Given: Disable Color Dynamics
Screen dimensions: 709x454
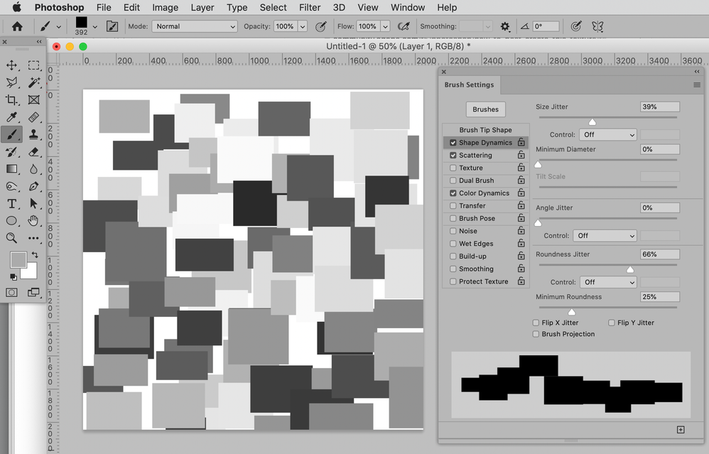Looking at the screenshot, I should [x=453, y=193].
